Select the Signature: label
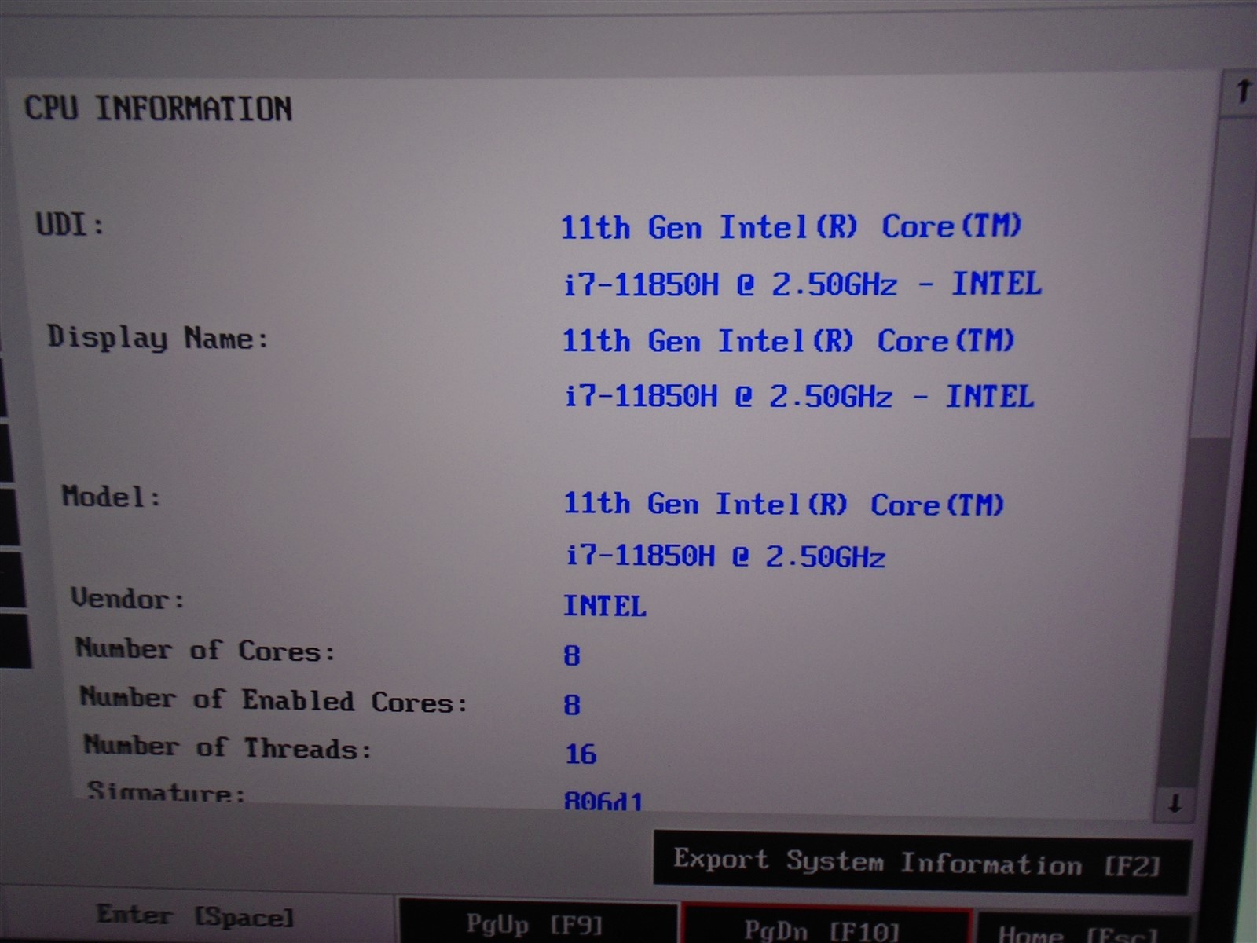This screenshot has height=943, width=1257. click(167, 791)
